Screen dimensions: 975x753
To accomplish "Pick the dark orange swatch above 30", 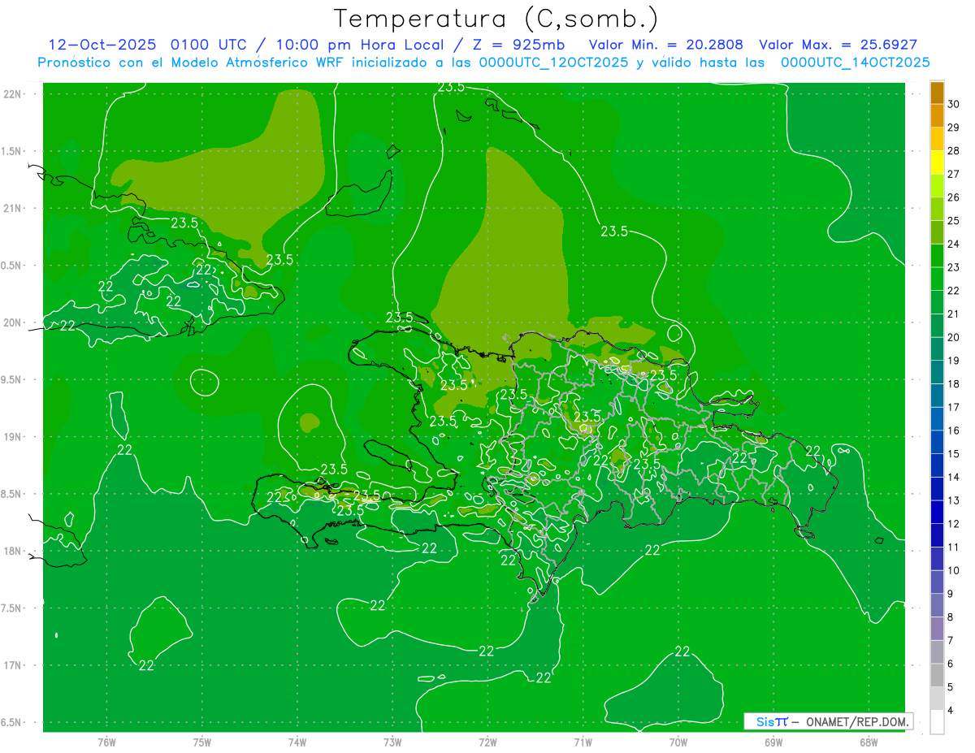I will (937, 93).
